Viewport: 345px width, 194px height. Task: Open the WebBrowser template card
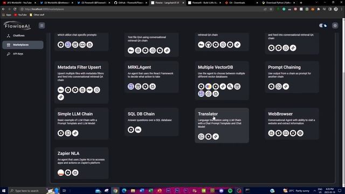(292, 123)
